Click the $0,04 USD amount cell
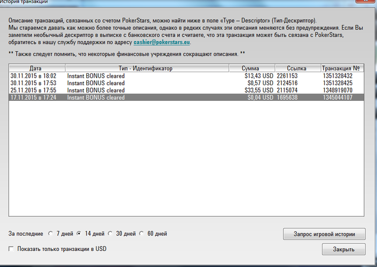Image resolution: width=377 pixels, height=267 pixels. (260, 98)
